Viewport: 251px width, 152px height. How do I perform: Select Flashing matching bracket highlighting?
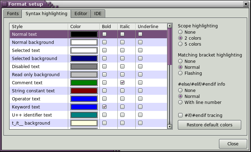point(180,73)
